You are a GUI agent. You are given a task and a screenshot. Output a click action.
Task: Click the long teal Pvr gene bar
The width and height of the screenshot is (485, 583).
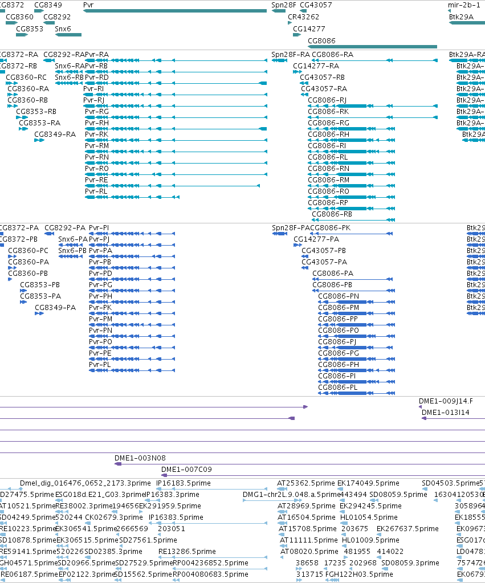tap(175, 11)
